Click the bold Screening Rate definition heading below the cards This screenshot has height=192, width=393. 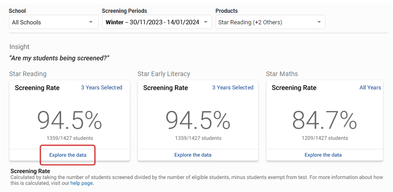[x=30, y=171]
